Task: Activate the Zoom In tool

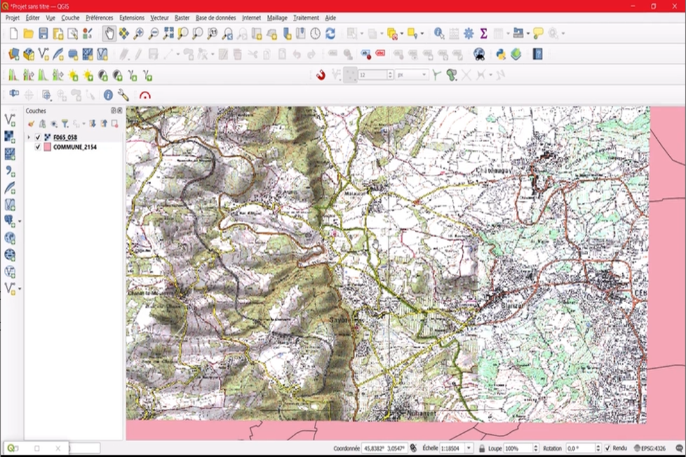Action: point(138,33)
